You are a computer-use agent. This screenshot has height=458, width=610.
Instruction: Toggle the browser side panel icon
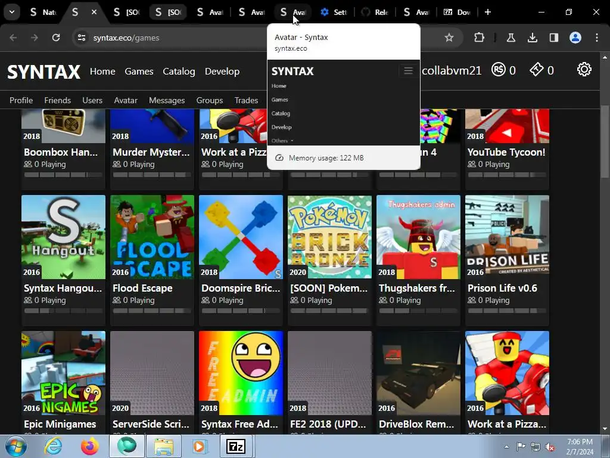tap(553, 38)
